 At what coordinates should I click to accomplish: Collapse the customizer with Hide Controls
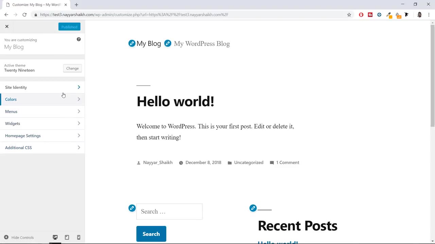(x=19, y=237)
